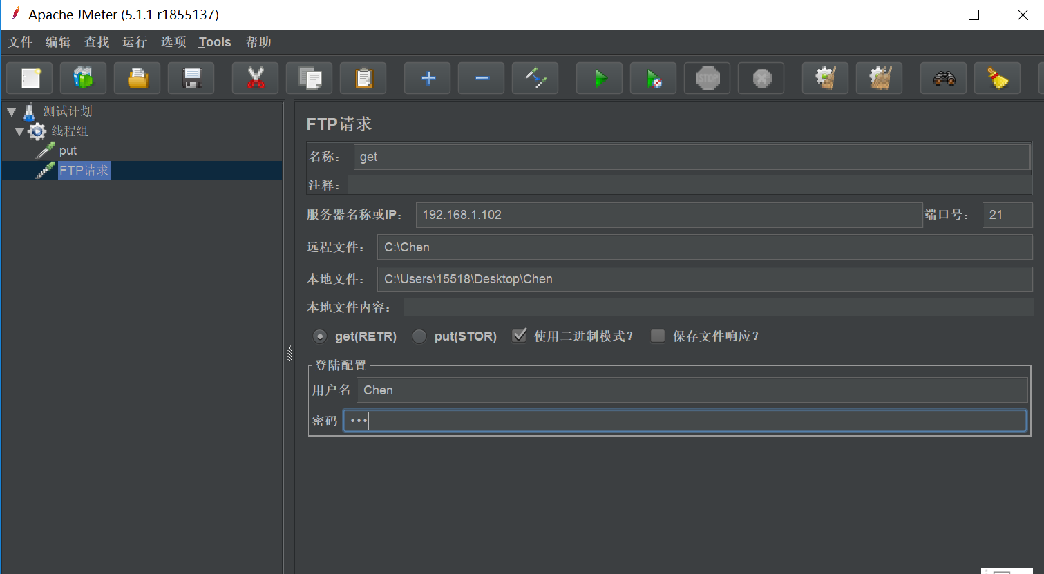This screenshot has height=574, width=1044.
Task: Open the 帮助 menu
Action: pos(259,42)
